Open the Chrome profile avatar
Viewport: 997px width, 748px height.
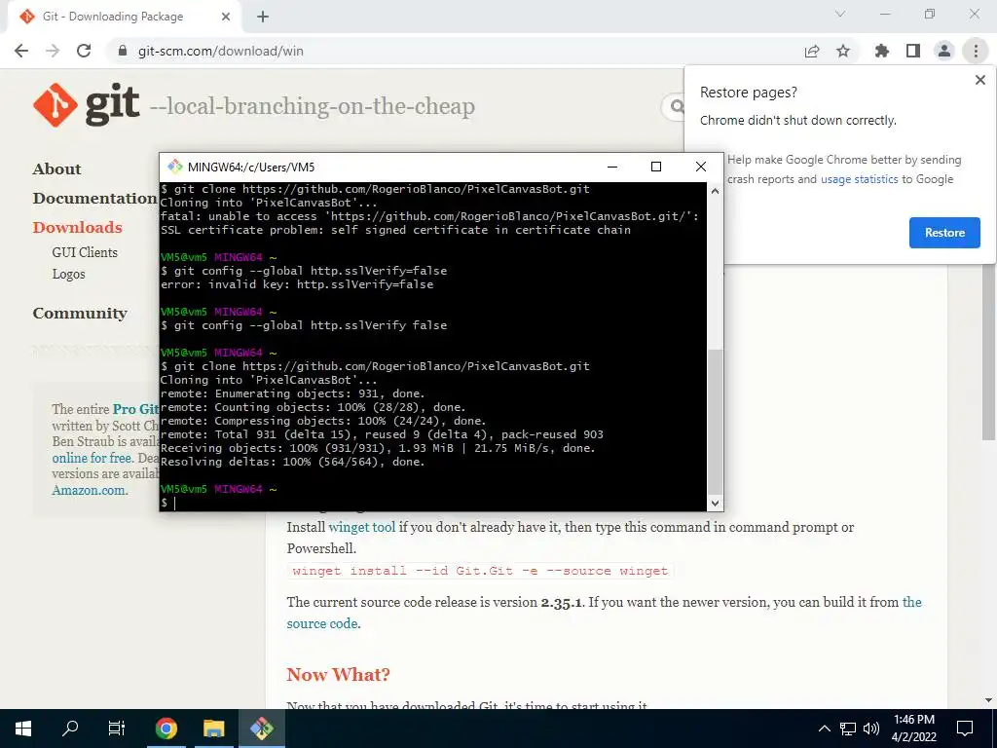944,51
